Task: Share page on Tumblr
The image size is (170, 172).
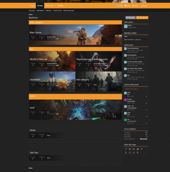Action: click(126, 153)
